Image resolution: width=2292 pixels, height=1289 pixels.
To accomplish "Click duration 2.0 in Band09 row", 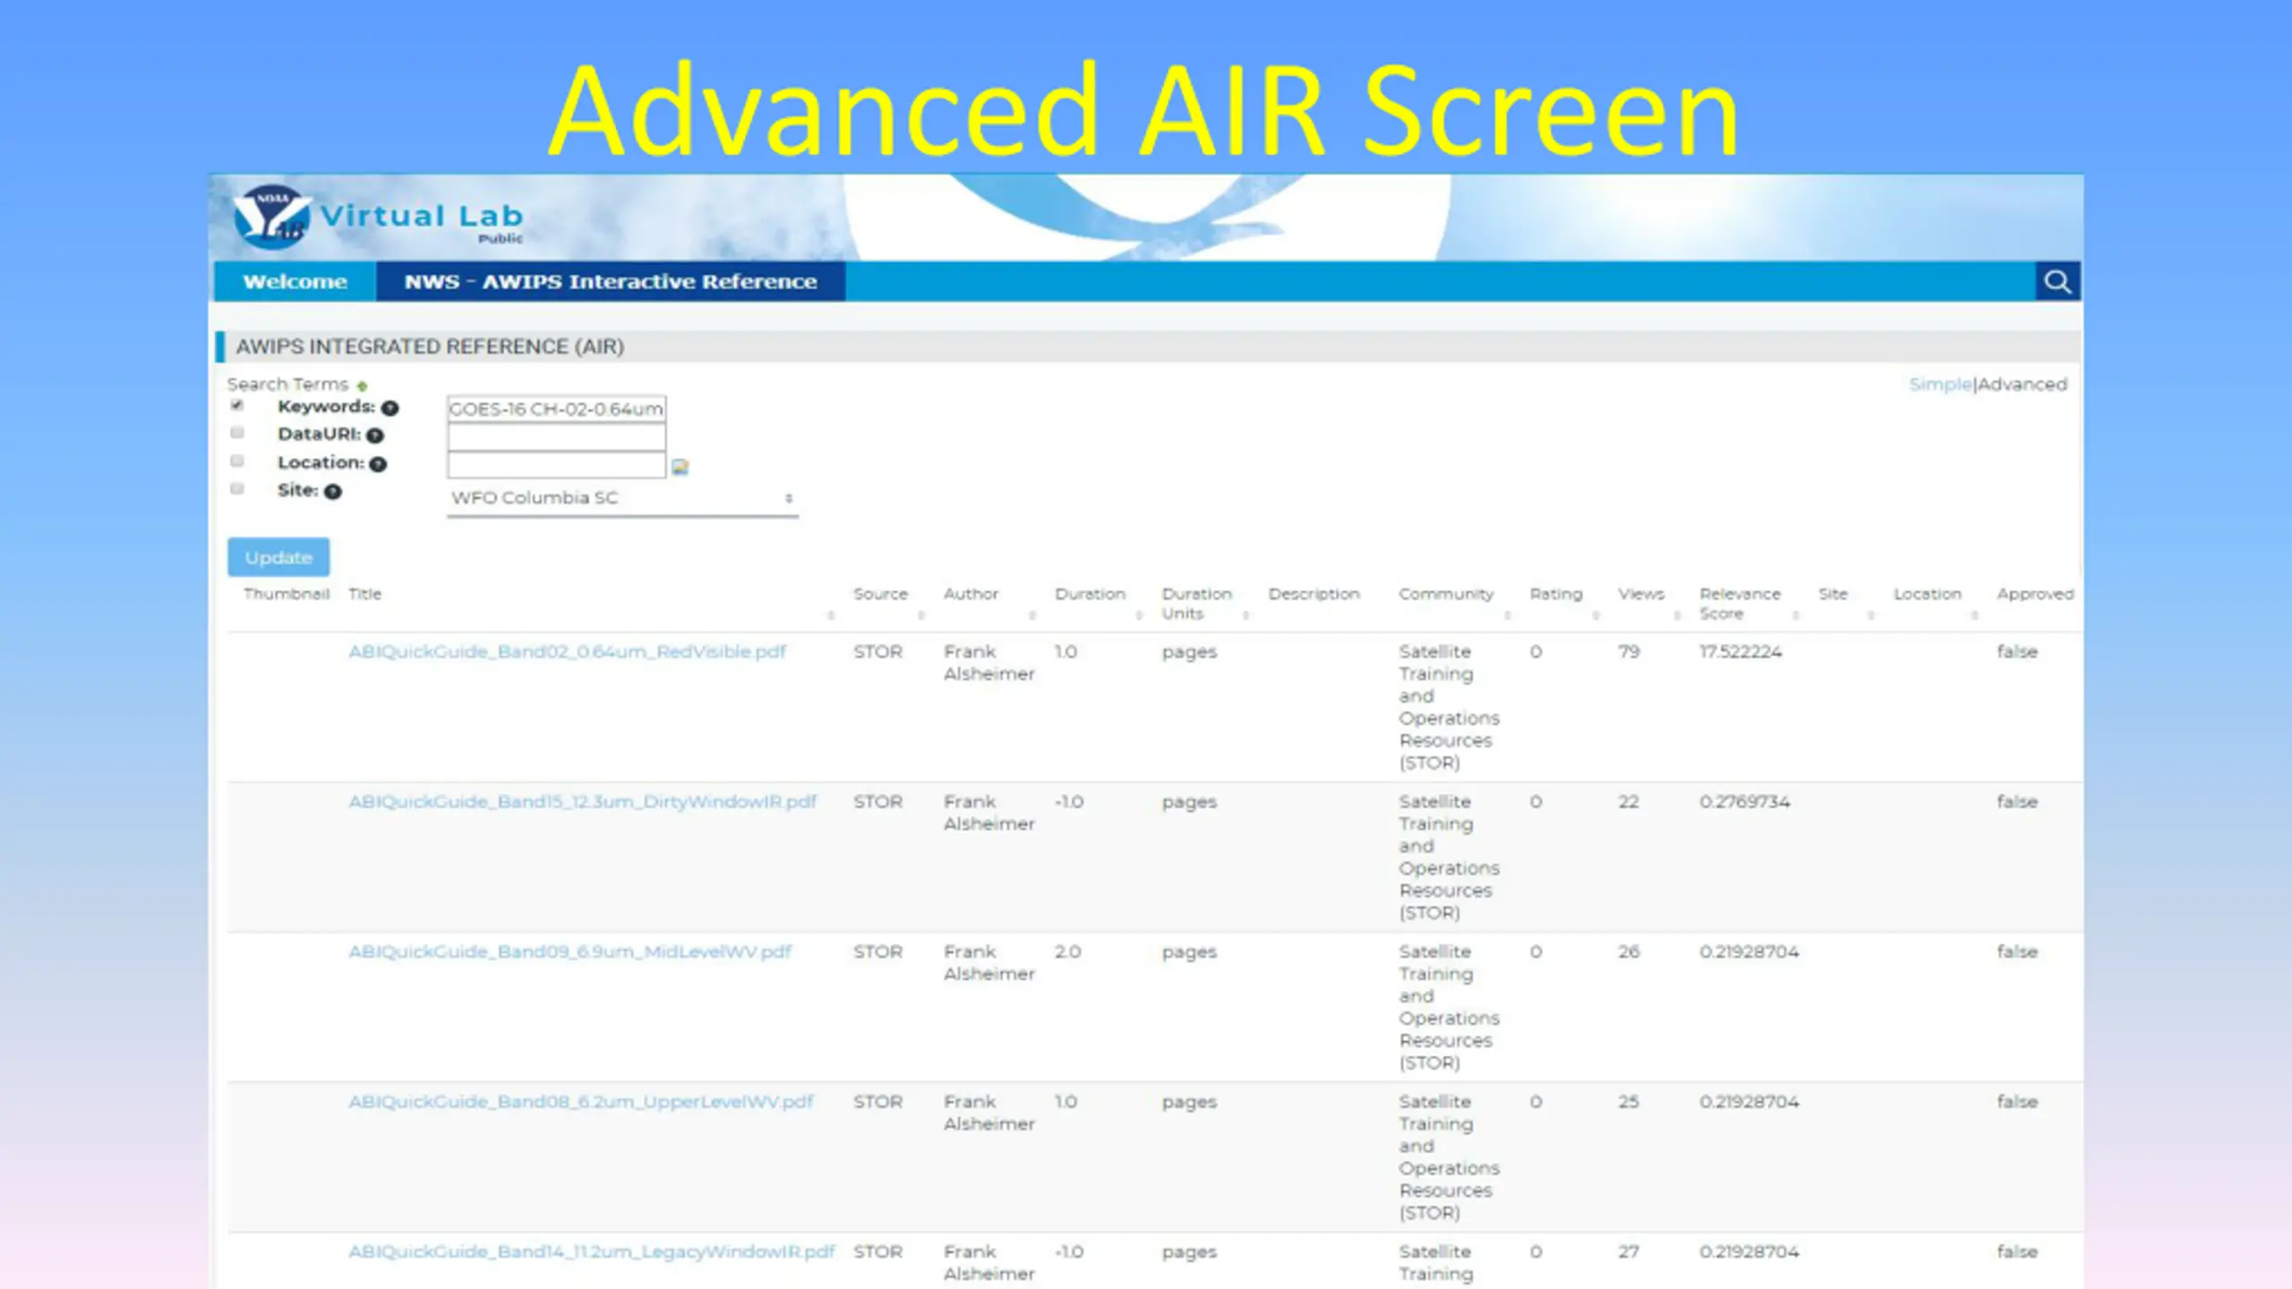I will pyautogui.click(x=1068, y=952).
